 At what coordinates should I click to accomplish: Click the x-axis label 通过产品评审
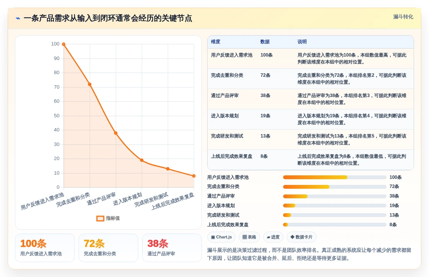click(101, 199)
